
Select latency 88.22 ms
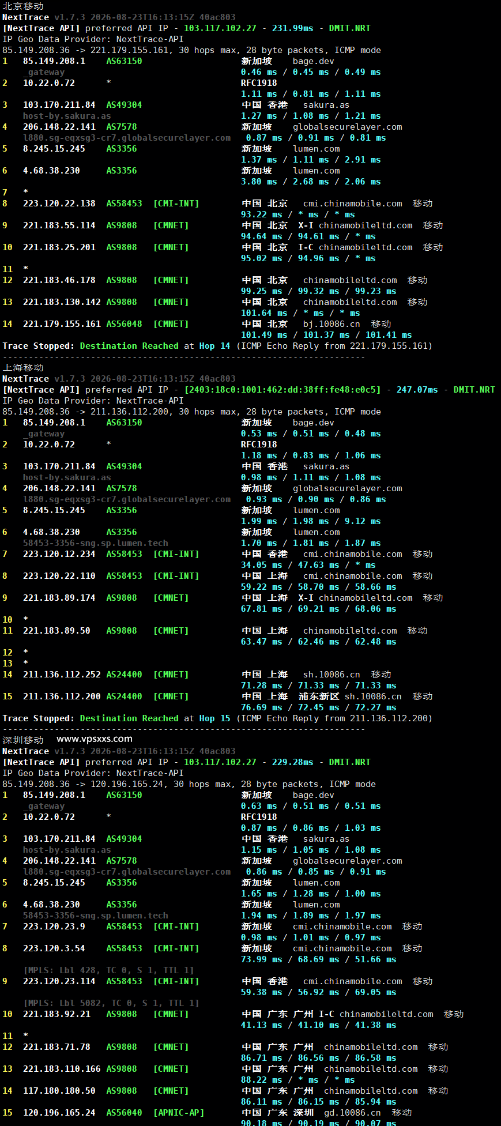point(262,1080)
